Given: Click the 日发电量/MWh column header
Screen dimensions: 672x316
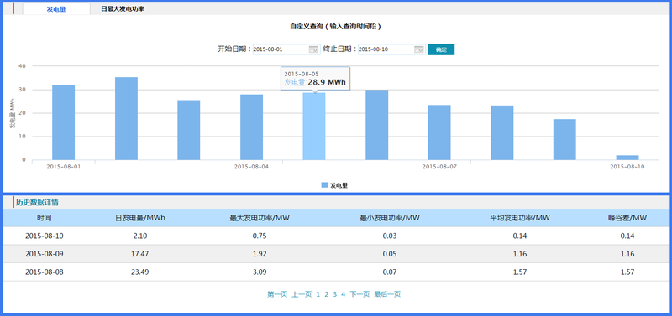Looking at the screenshot, I should tap(140, 218).
